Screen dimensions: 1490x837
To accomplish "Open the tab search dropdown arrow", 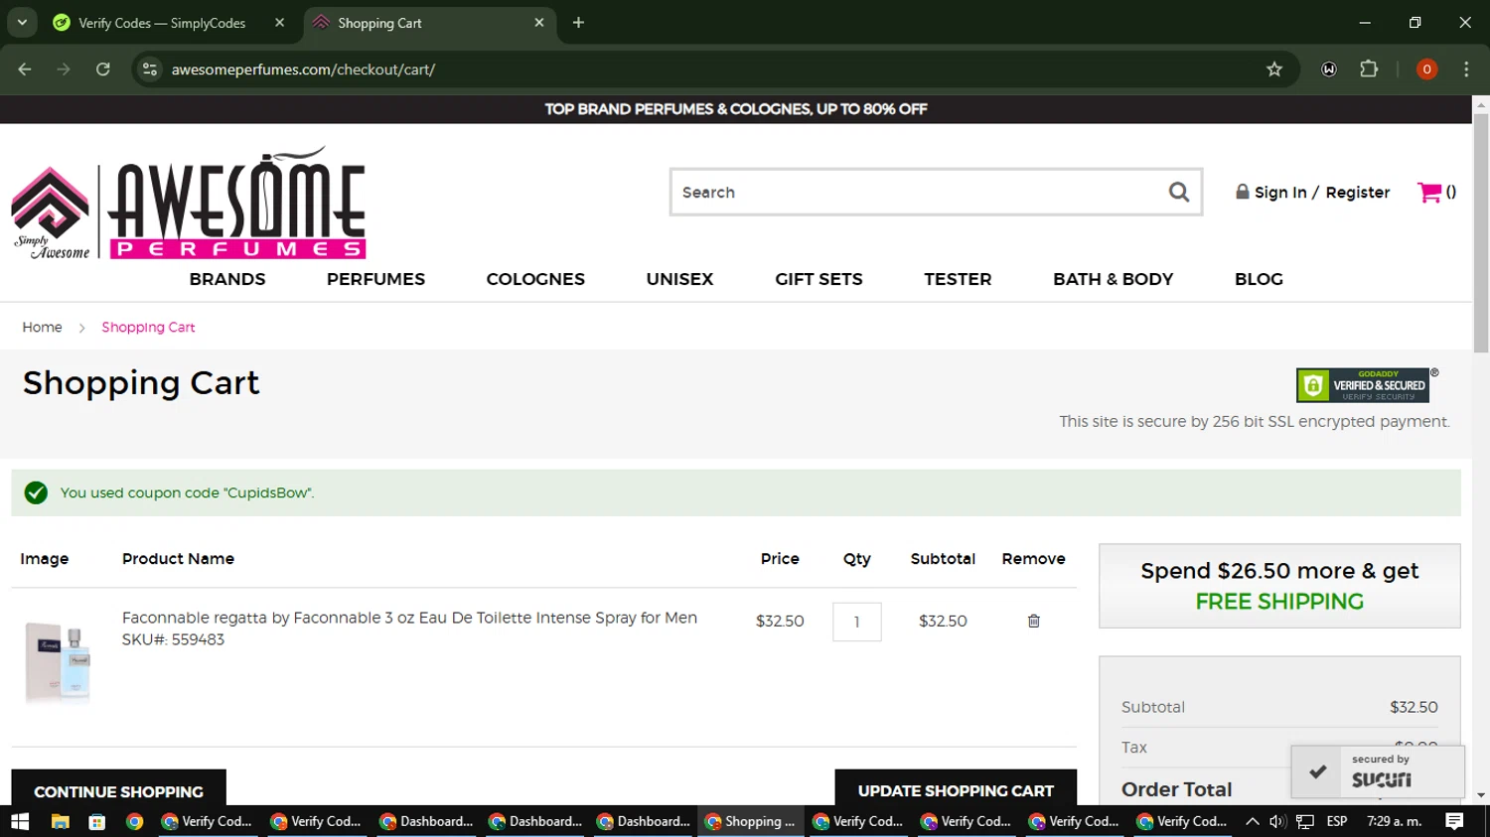I will [22, 23].
